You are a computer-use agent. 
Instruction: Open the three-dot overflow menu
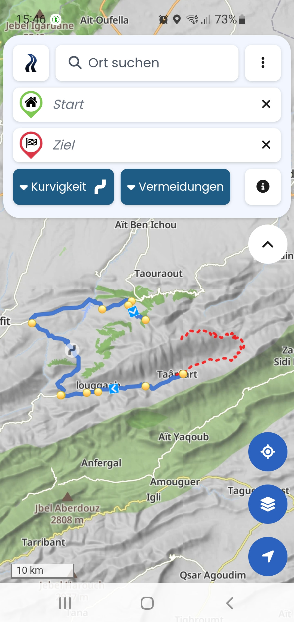click(263, 63)
